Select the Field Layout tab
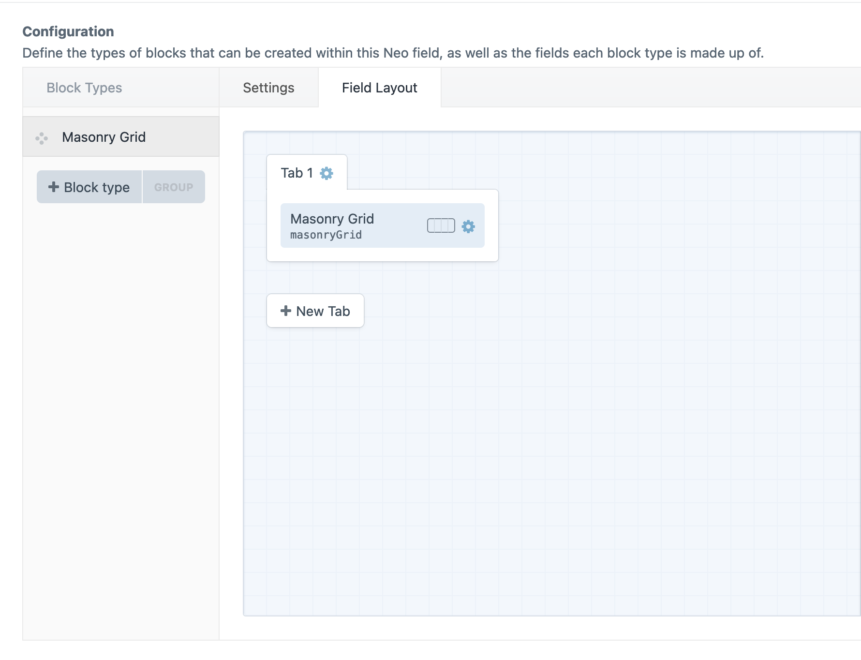This screenshot has width=861, height=660. point(379,88)
